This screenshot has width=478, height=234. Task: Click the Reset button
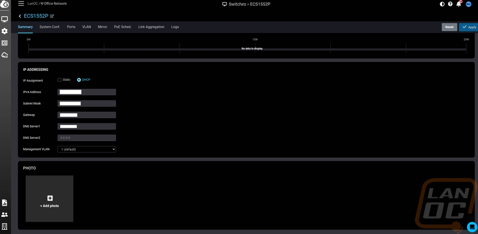(449, 27)
